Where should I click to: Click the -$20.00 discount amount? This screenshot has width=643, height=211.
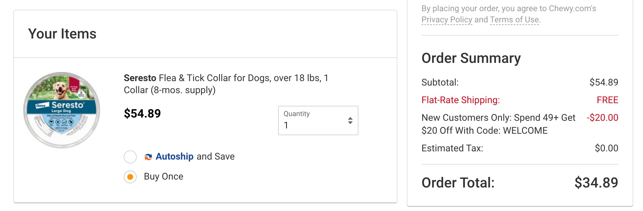602,118
